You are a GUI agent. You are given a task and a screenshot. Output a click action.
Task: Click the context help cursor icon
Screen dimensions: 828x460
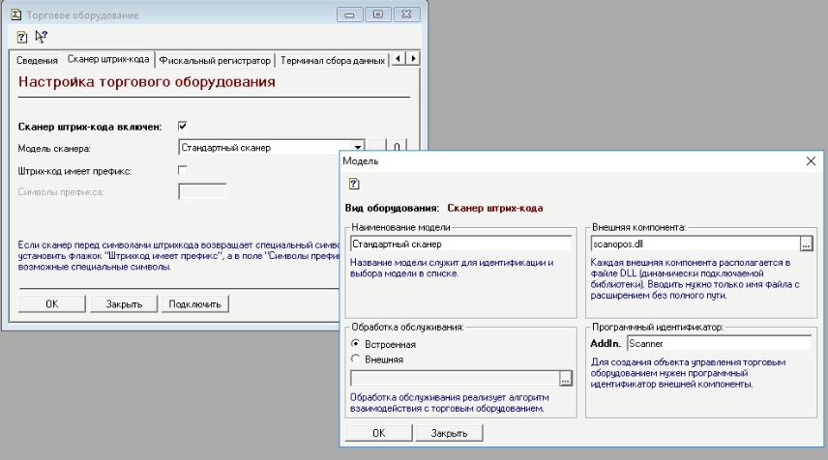41,37
